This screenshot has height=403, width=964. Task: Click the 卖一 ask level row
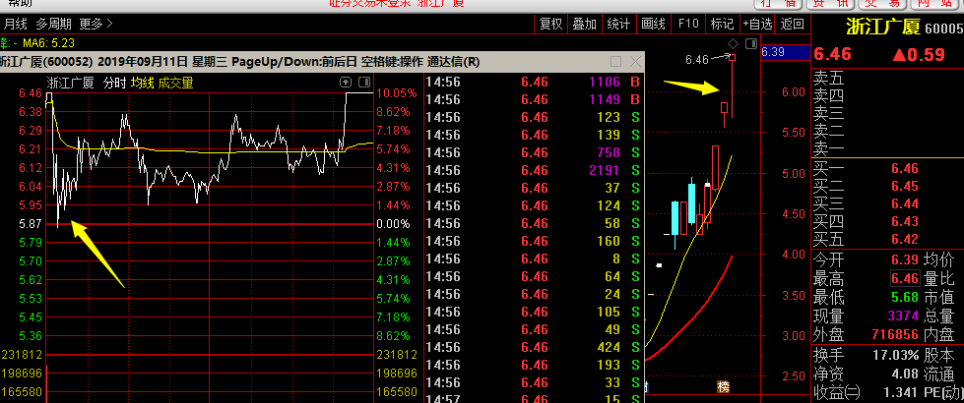coord(888,149)
